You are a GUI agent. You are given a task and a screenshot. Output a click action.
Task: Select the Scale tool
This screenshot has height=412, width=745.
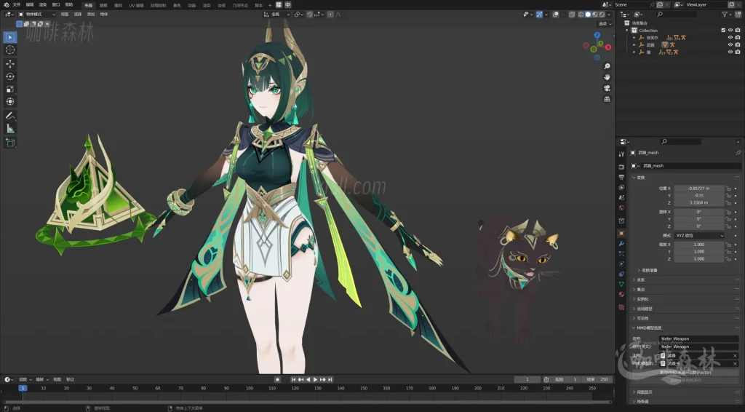click(x=10, y=90)
